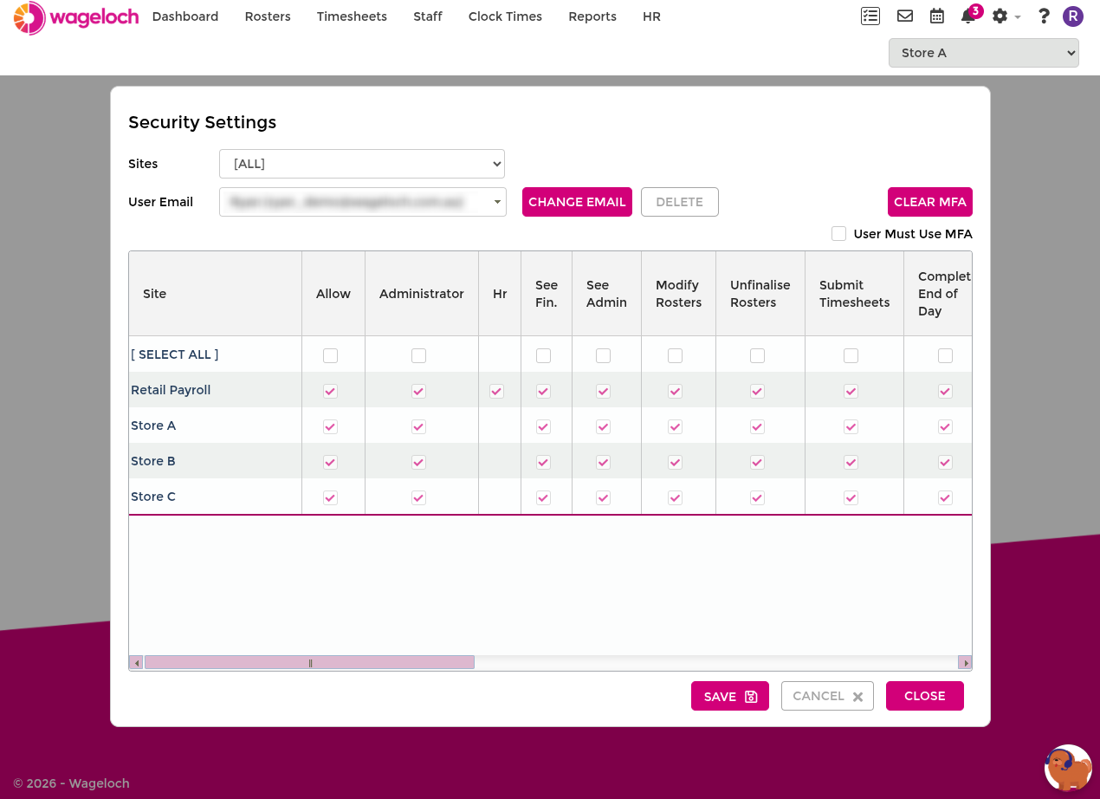The height and width of the screenshot is (799, 1100).
Task: Click the horizontal scrollbar thumb
Action: click(x=309, y=663)
